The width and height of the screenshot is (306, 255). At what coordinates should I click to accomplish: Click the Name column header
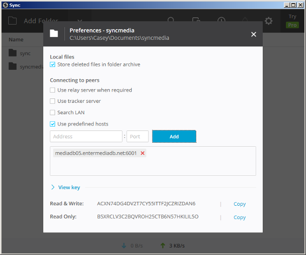[x=16, y=40]
